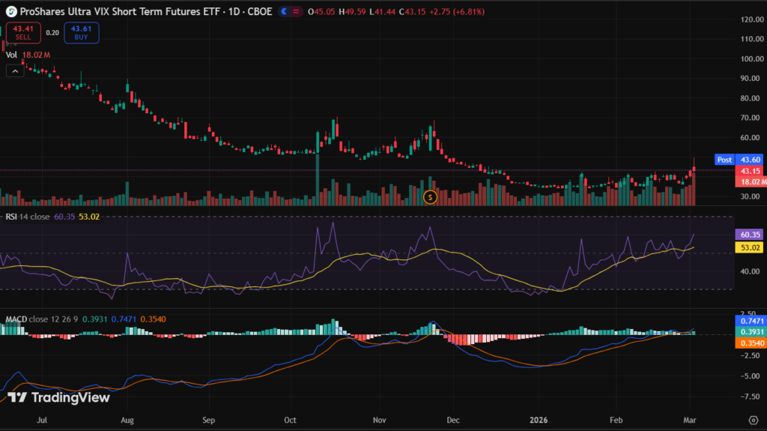Click the purple 60.35 RSI axis label
Image resolution: width=767 pixels, height=431 pixels.
click(751, 234)
